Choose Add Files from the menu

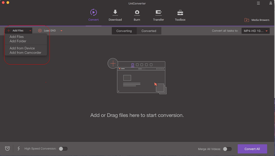point(16,37)
